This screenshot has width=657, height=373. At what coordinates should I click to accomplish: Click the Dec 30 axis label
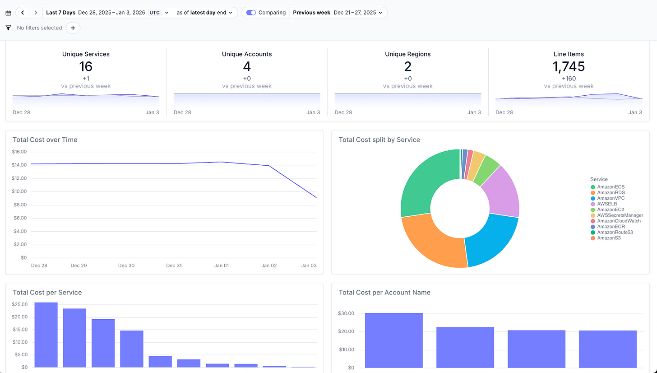(x=126, y=266)
